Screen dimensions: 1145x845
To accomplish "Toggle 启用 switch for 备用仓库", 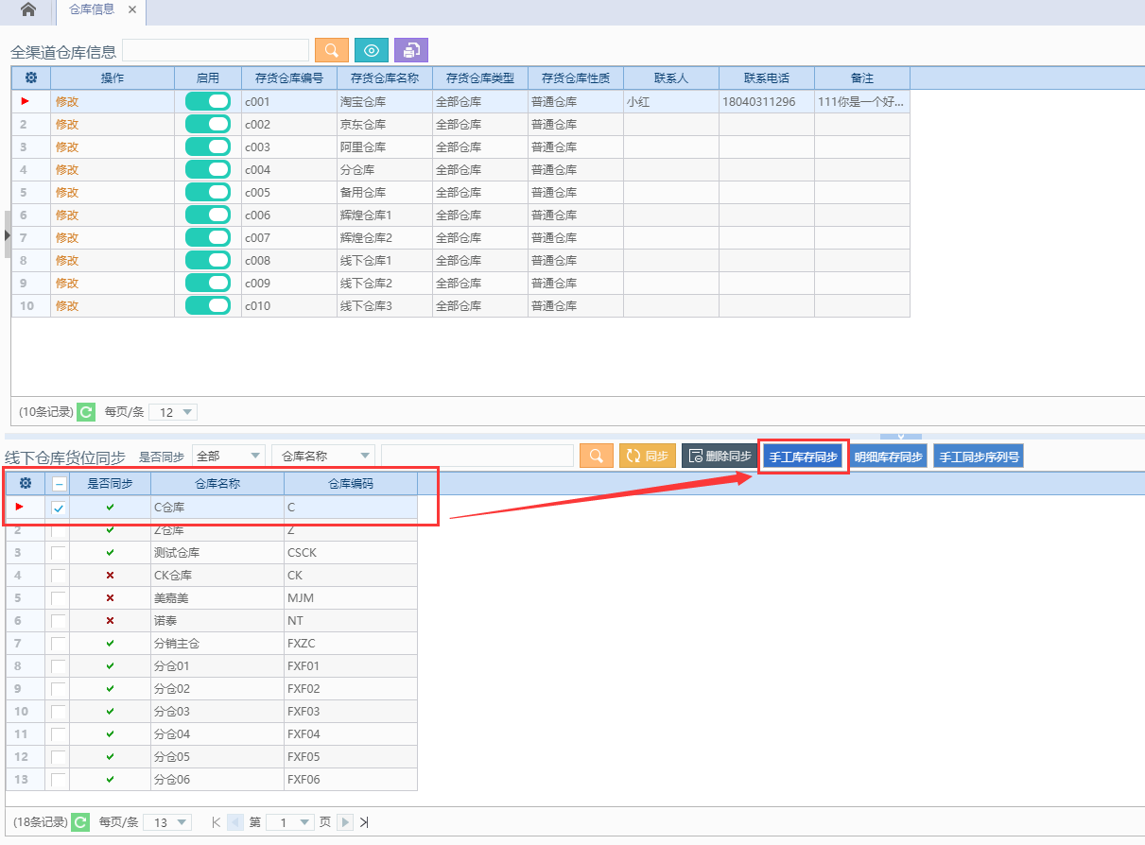I will (208, 192).
